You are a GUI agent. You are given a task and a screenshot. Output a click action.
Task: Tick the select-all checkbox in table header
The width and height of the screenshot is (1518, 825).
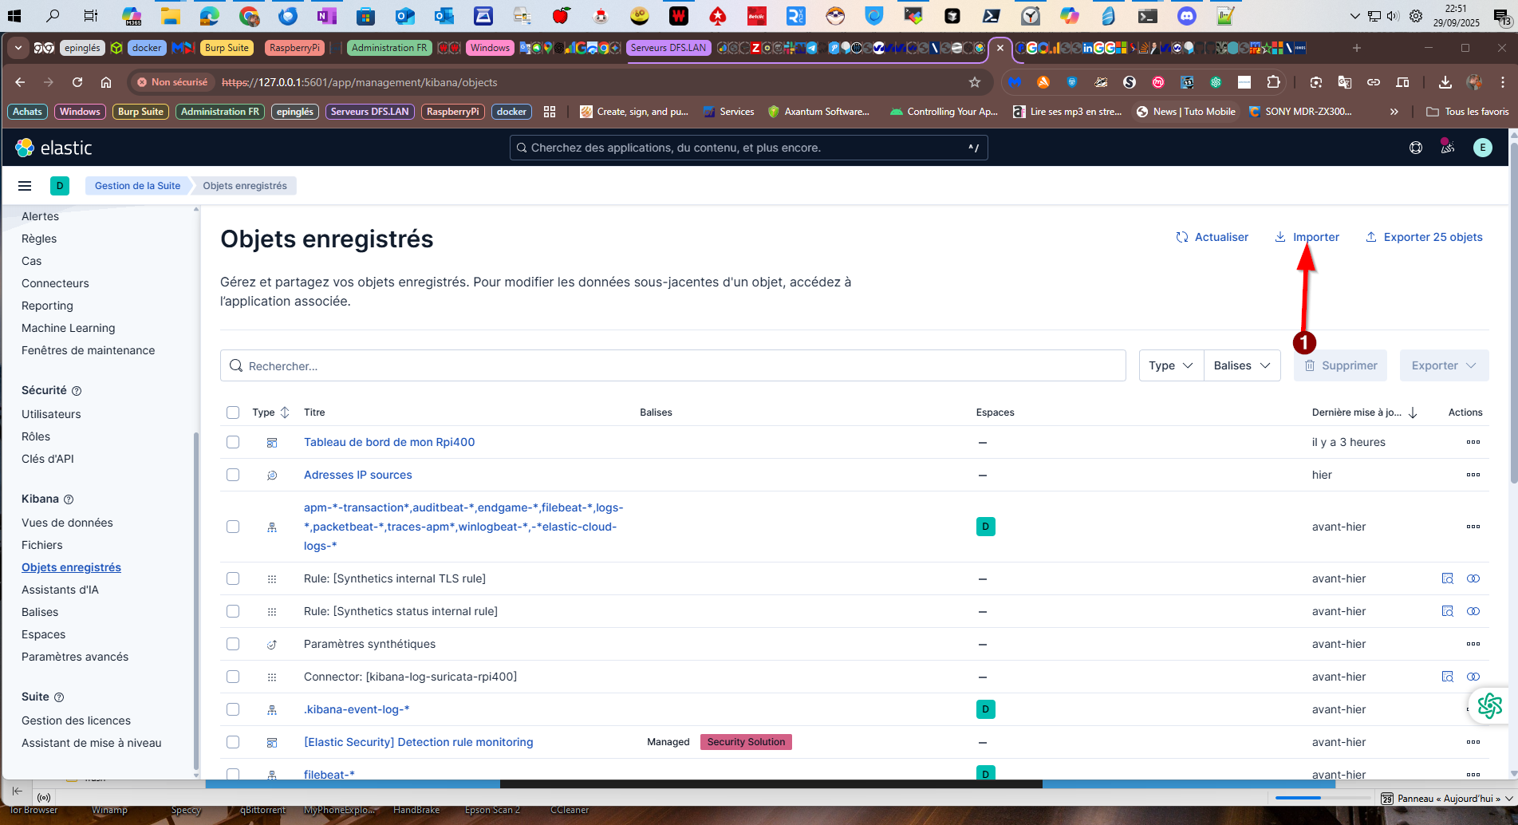coord(233,412)
